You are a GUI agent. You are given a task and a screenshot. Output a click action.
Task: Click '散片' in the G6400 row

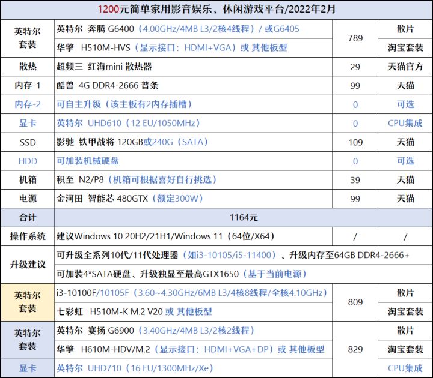pos(405,29)
